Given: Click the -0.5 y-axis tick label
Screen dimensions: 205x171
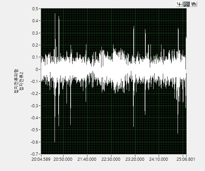Looking at the screenshot, I should pos(34,130).
